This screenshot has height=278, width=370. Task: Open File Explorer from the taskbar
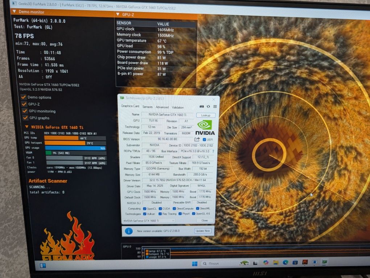click(x=276, y=262)
